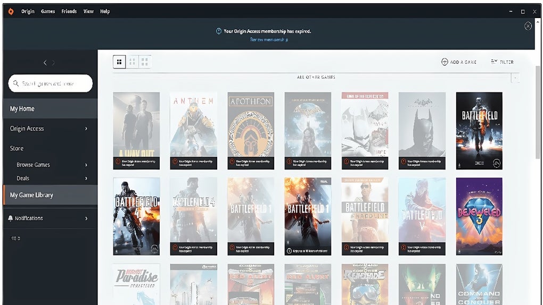Open Batman Game of the Year Edition white tile
The image size is (543, 305).
365,131
